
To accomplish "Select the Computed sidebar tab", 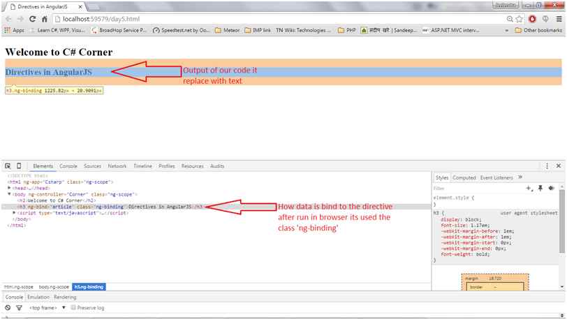I will [464, 177].
